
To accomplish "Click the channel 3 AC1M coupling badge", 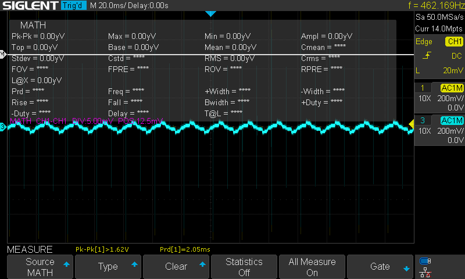I will [x=452, y=120].
